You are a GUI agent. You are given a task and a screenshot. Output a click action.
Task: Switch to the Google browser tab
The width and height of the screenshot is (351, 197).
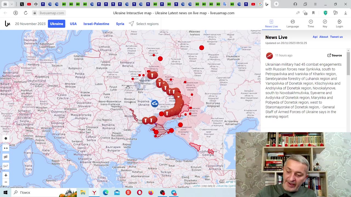[x=260, y=4]
